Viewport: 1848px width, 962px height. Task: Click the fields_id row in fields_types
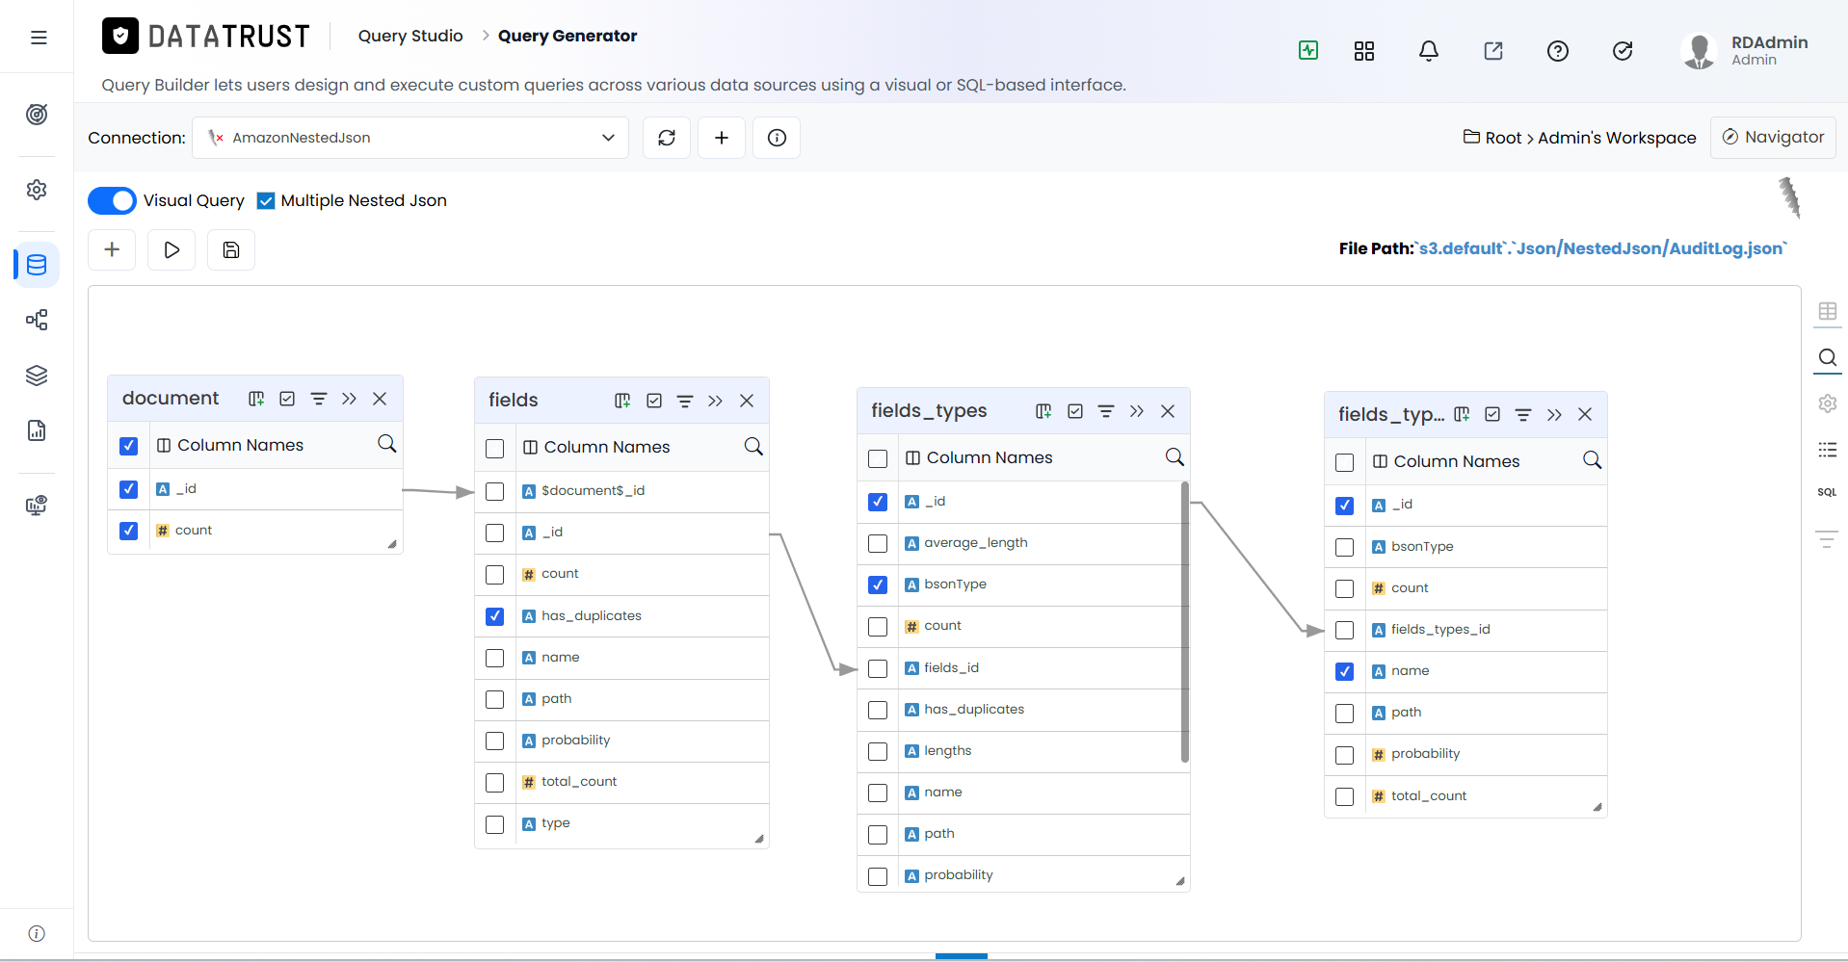(1023, 668)
